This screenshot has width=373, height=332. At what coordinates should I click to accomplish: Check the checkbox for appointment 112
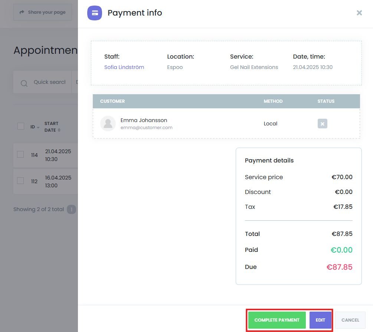(21, 181)
